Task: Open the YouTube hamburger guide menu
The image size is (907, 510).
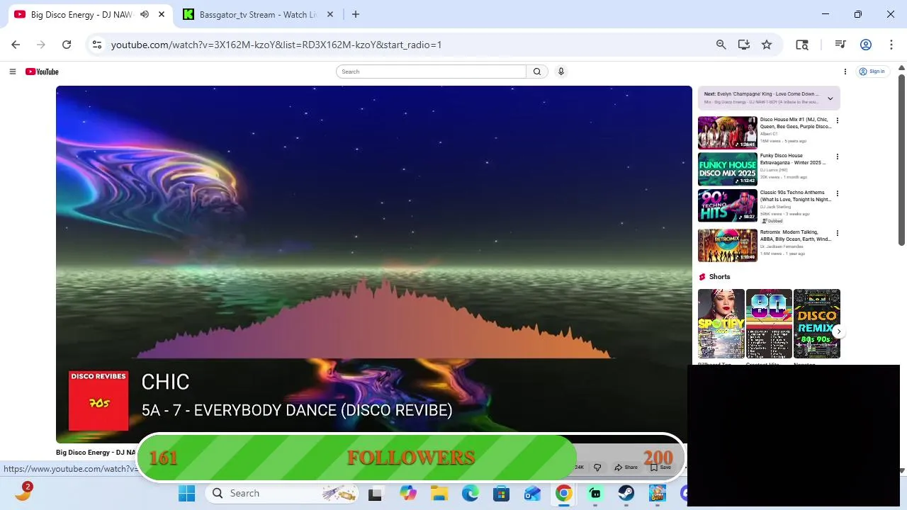Action: 13,72
